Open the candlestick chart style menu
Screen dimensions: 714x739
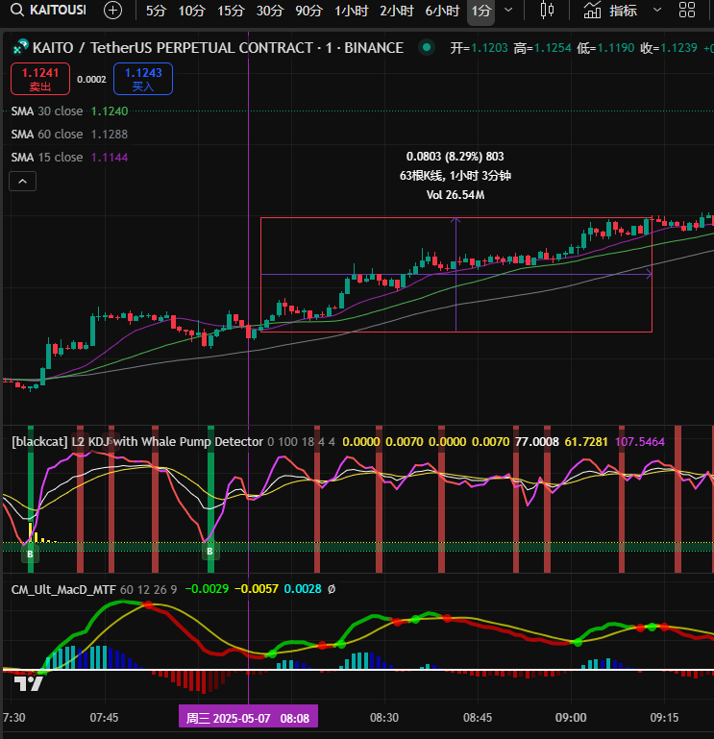pyautogui.click(x=547, y=10)
